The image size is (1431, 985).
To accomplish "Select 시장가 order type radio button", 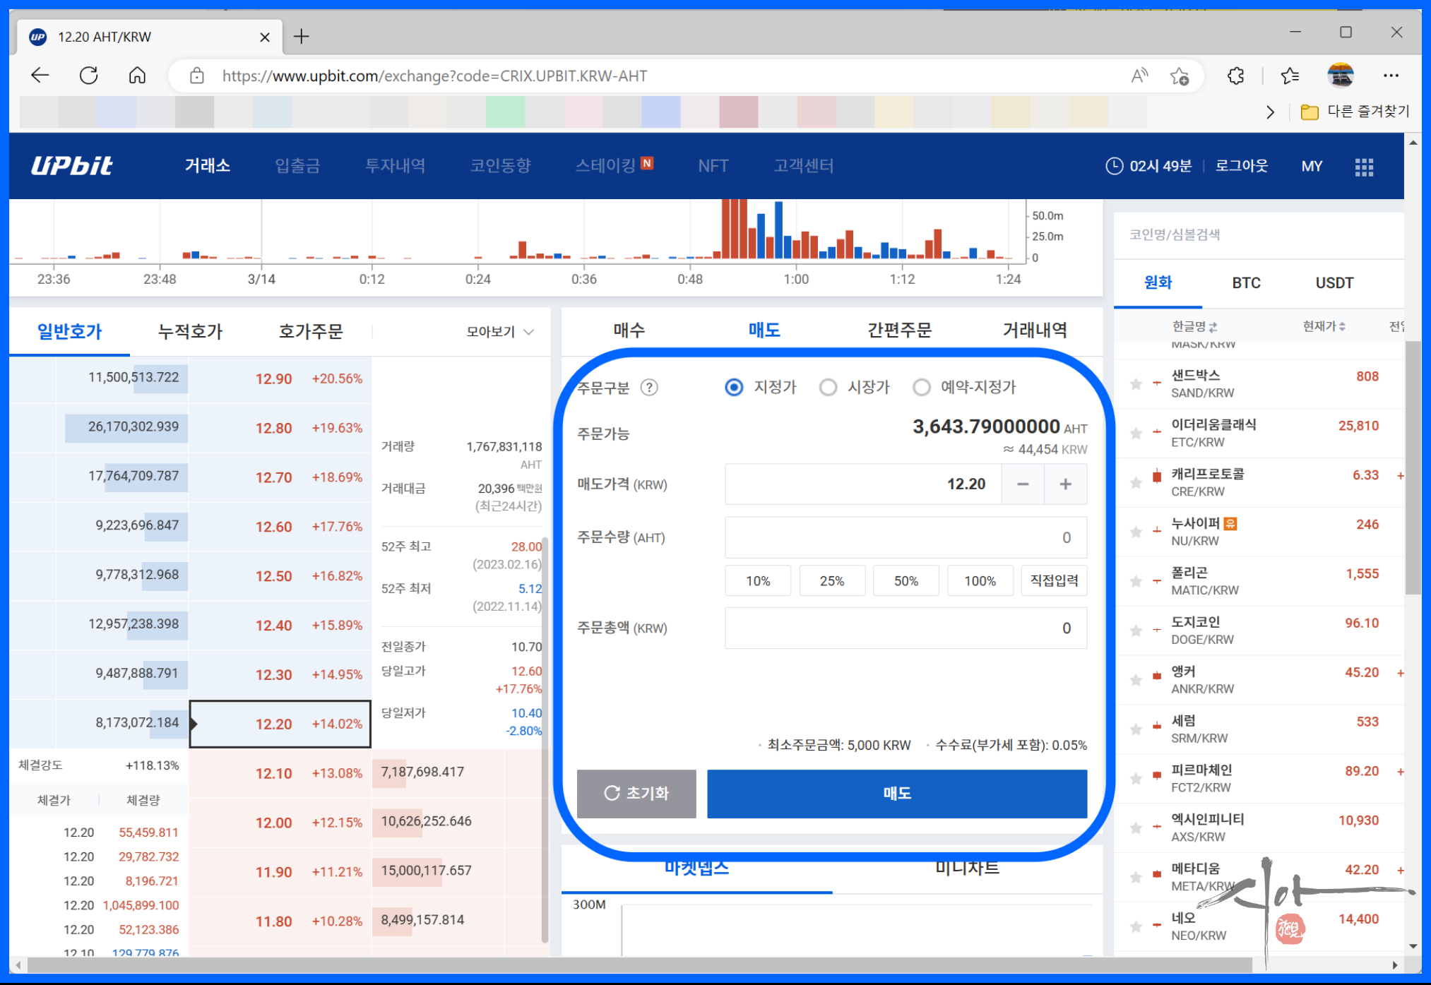I will point(828,388).
